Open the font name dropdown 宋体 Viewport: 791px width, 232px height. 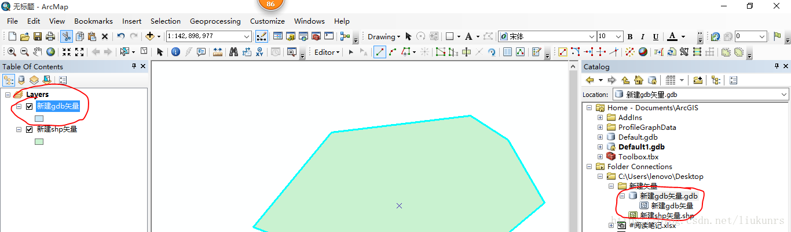(591, 36)
